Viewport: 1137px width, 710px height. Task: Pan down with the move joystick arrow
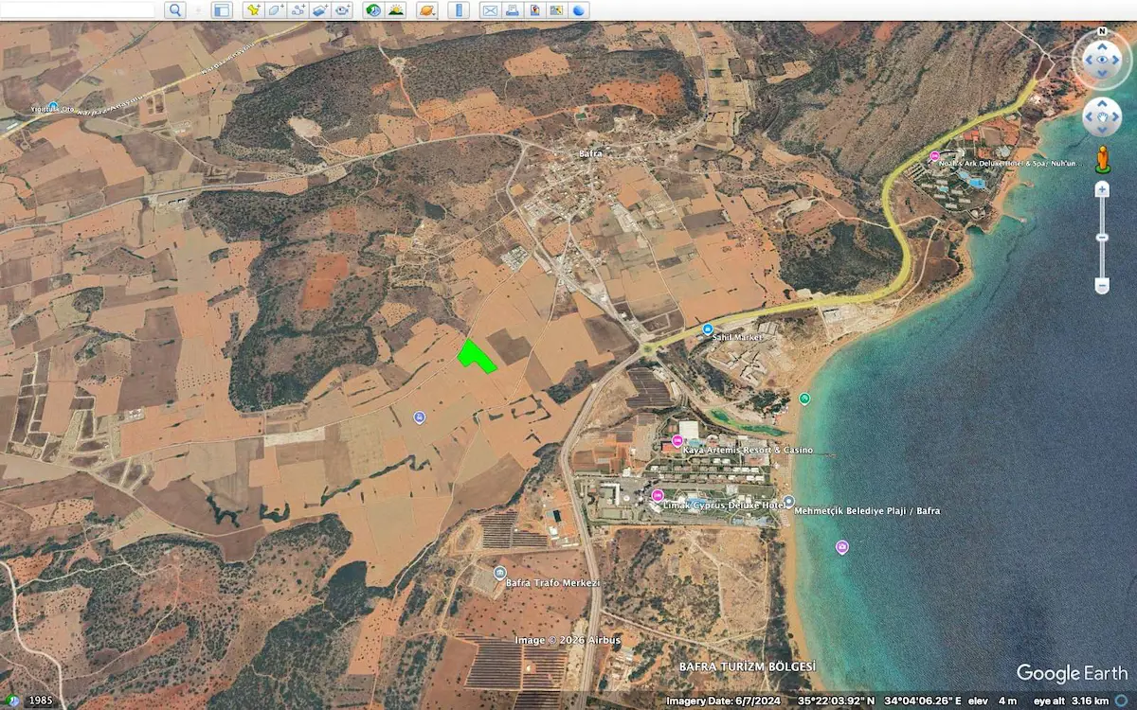pyautogui.click(x=1102, y=132)
